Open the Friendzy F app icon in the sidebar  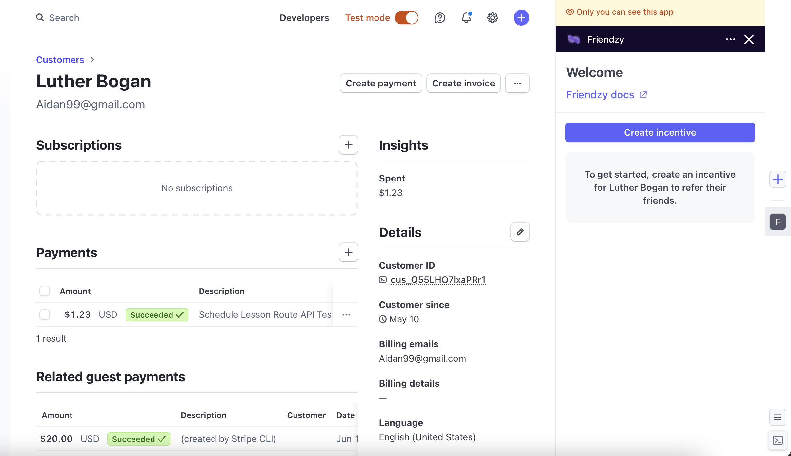[x=778, y=222]
